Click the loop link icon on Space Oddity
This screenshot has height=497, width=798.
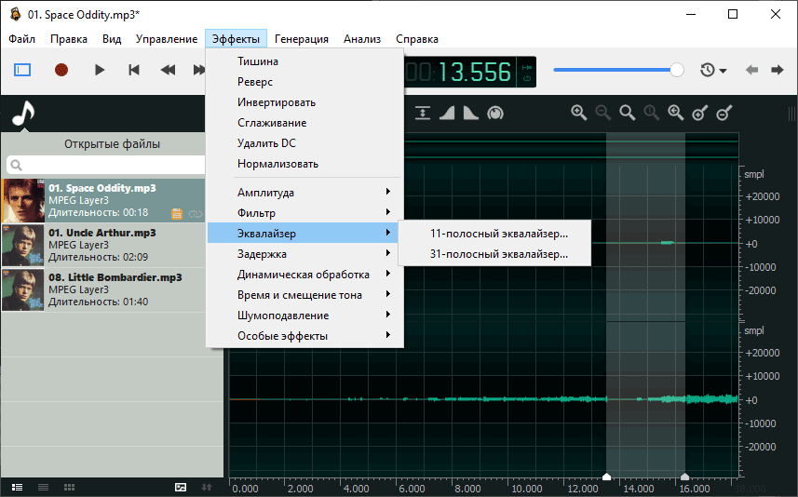pyautogui.click(x=196, y=214)
